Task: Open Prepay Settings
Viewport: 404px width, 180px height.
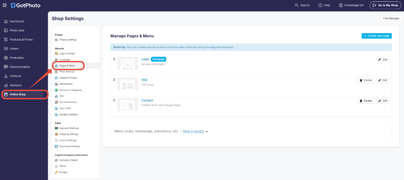Action: coord(68,39)
